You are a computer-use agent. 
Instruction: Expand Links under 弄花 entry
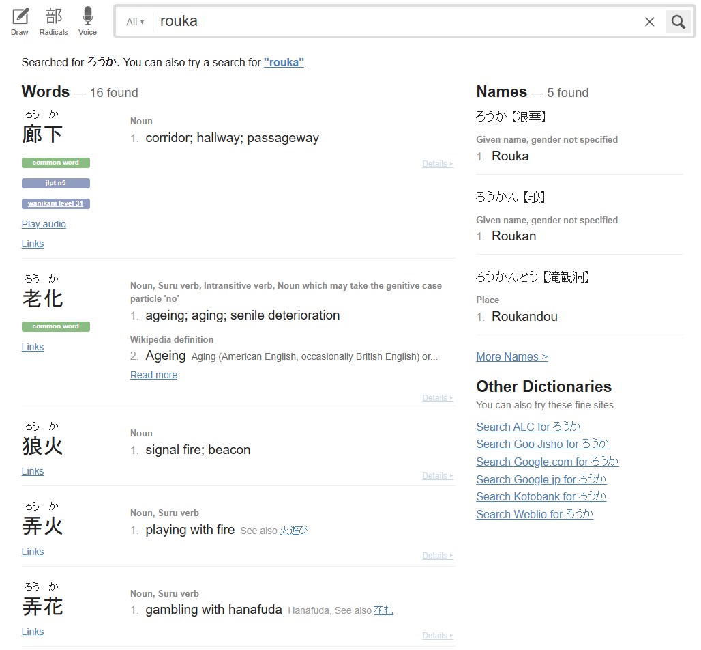click(x=33, y=632)
